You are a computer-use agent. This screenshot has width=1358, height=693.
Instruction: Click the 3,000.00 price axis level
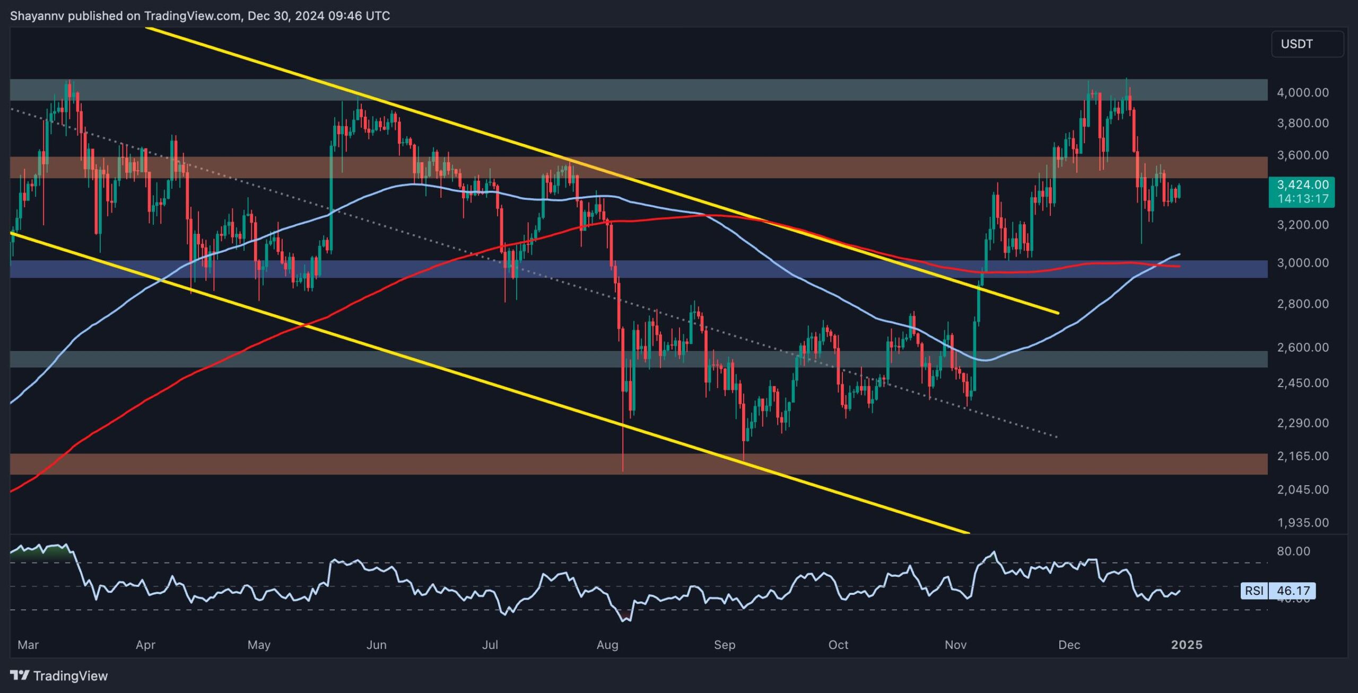(x=1302, y=263)
